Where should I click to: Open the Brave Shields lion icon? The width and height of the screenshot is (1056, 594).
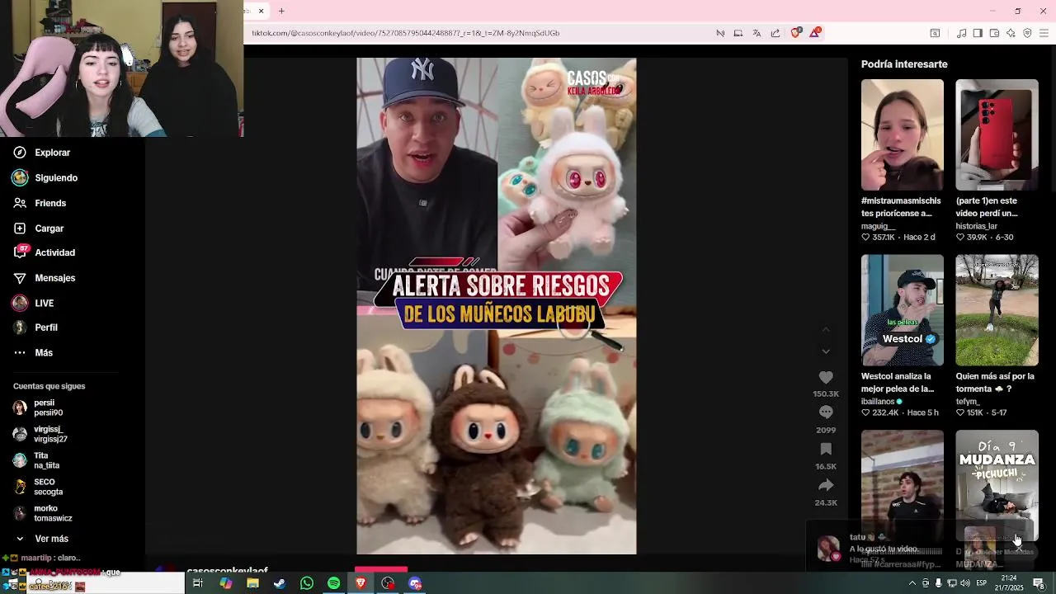pos(795,33)
